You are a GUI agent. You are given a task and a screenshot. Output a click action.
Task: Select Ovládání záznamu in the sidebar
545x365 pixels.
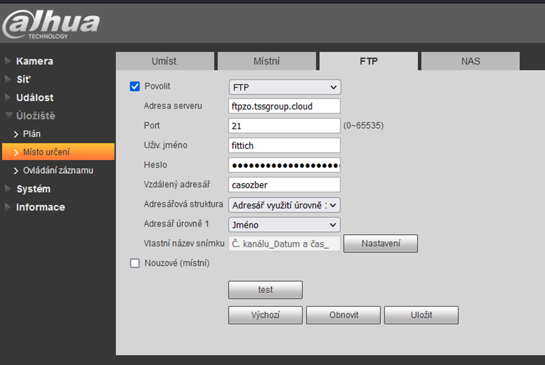[x=58, y=170]
